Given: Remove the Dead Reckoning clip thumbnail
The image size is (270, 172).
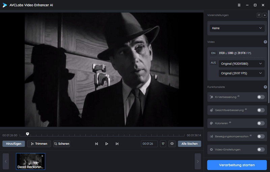Looking at the screenshot, I should (43, 156).
